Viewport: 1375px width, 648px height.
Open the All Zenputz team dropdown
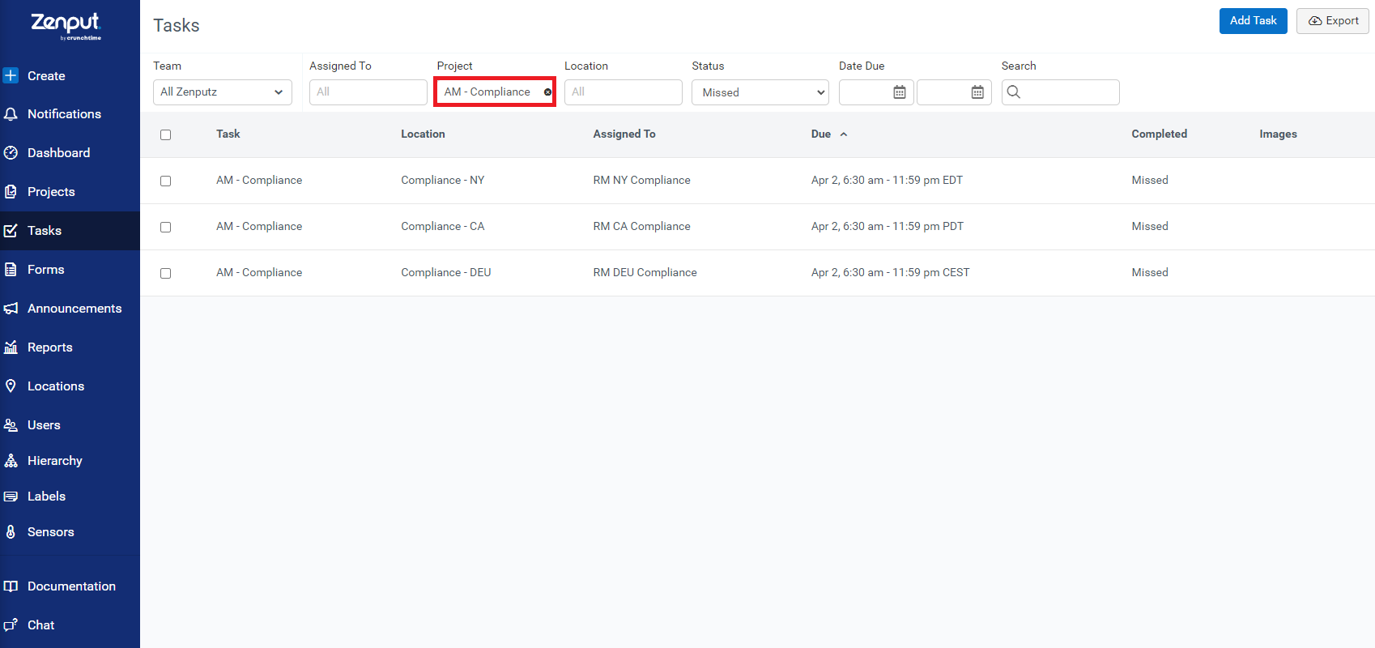(223, 92)
